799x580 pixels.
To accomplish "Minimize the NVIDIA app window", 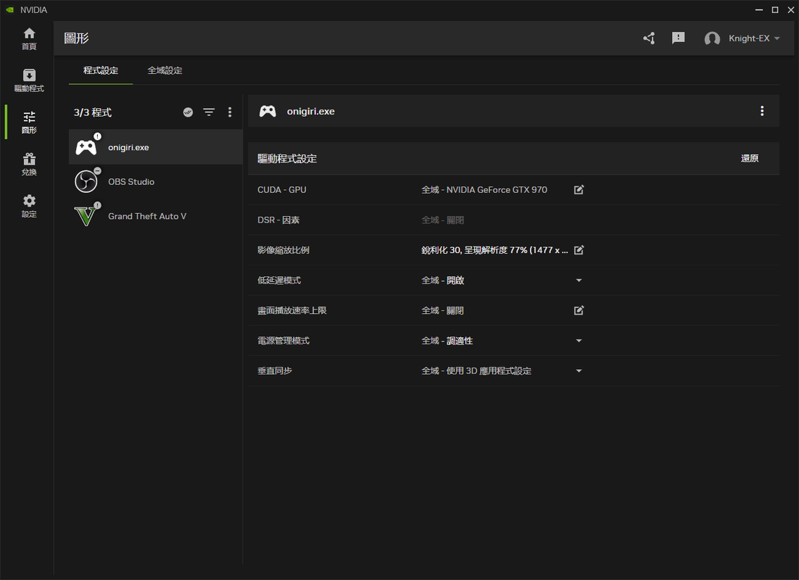I will 758,9.
